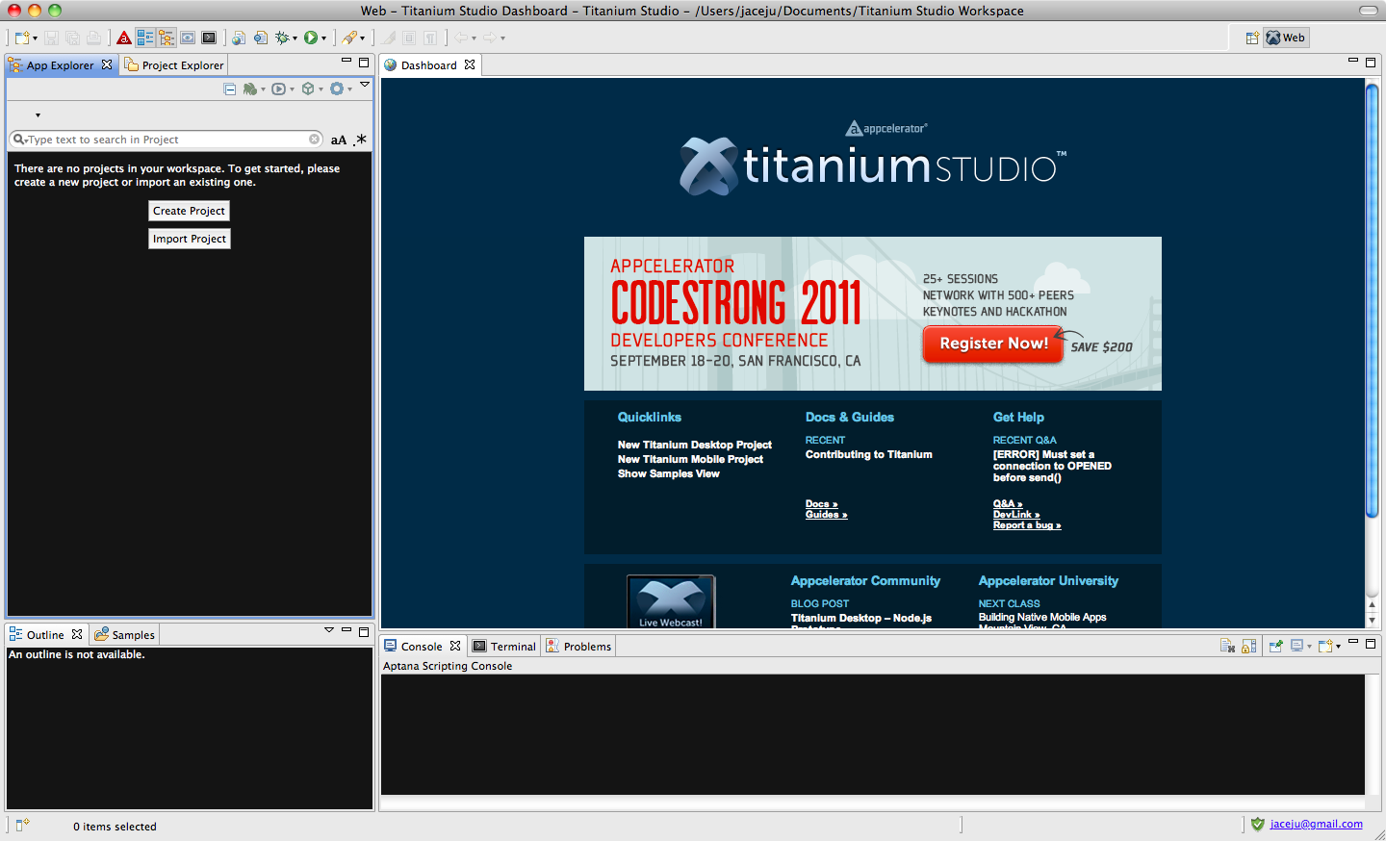Open Contributing to Titanium doc link

coord(869,454)
